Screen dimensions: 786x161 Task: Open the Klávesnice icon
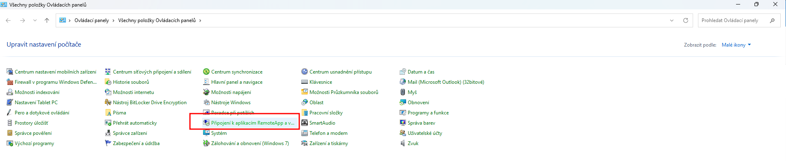click(x=305, y=82)
